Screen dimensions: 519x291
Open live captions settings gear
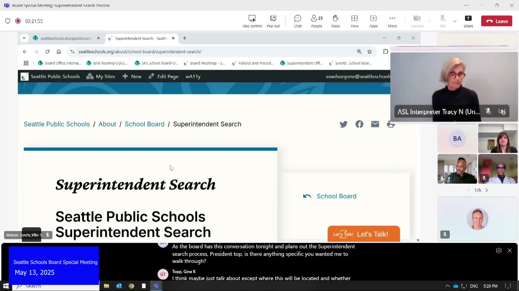point(499,251)
